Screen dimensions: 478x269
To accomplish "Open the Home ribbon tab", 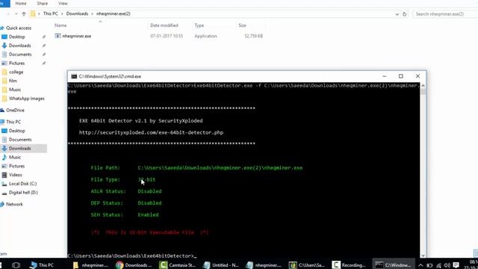I will click(x=21, y=3).
